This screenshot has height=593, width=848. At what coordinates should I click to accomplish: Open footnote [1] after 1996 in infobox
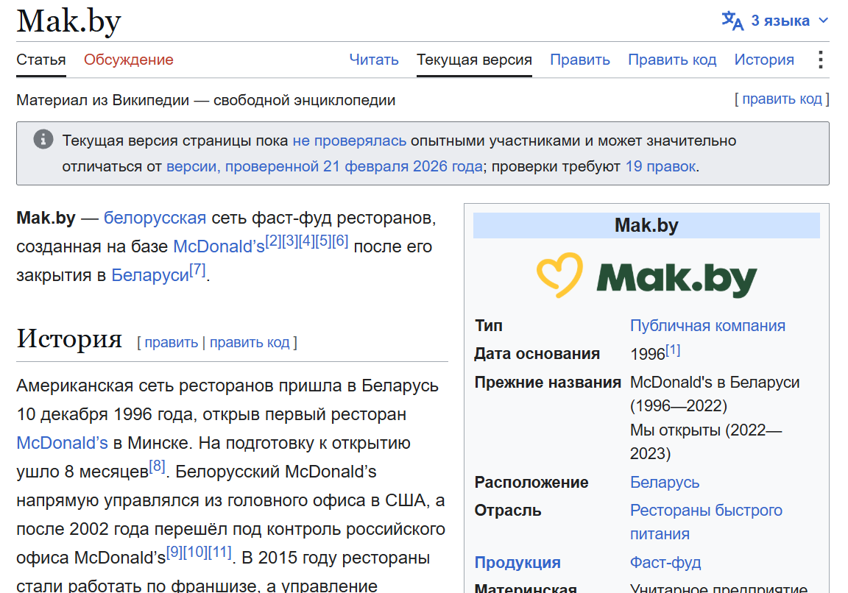(x=673, y=349)
